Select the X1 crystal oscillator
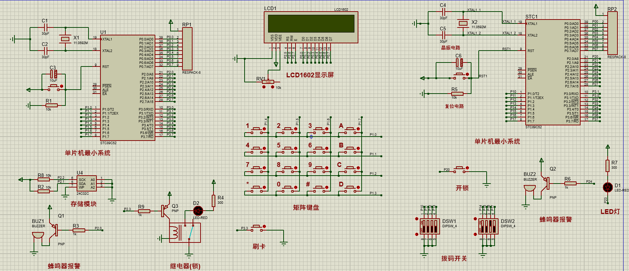Screen dimensions: 629x271 65,39
